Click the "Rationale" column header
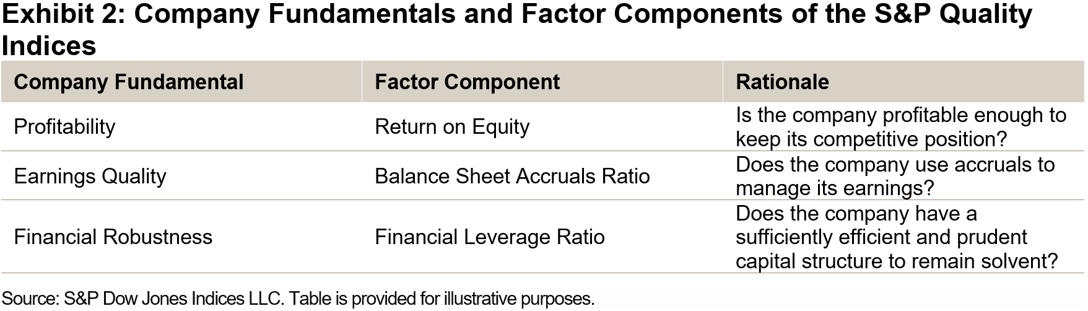The height and width of the screenshot is (311, 1088). coord(781,82)
